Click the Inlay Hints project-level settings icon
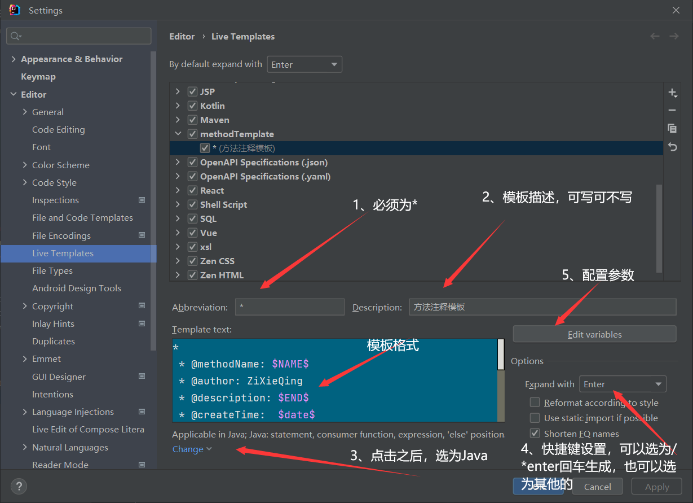 click(x=142, y=323)
